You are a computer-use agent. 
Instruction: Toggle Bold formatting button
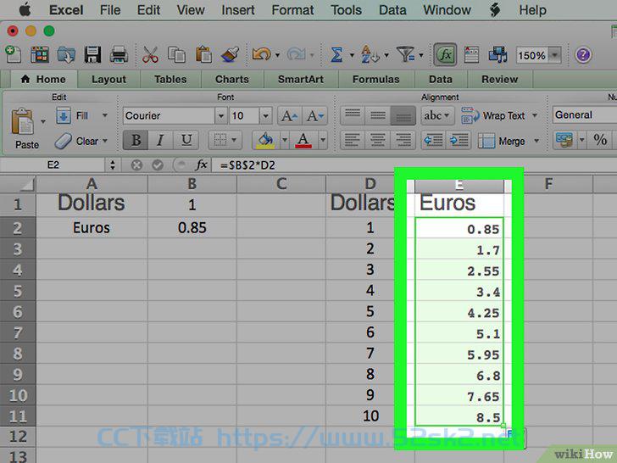click(x=136, y=140)
